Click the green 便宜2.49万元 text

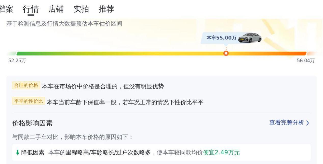click(221, 153)
